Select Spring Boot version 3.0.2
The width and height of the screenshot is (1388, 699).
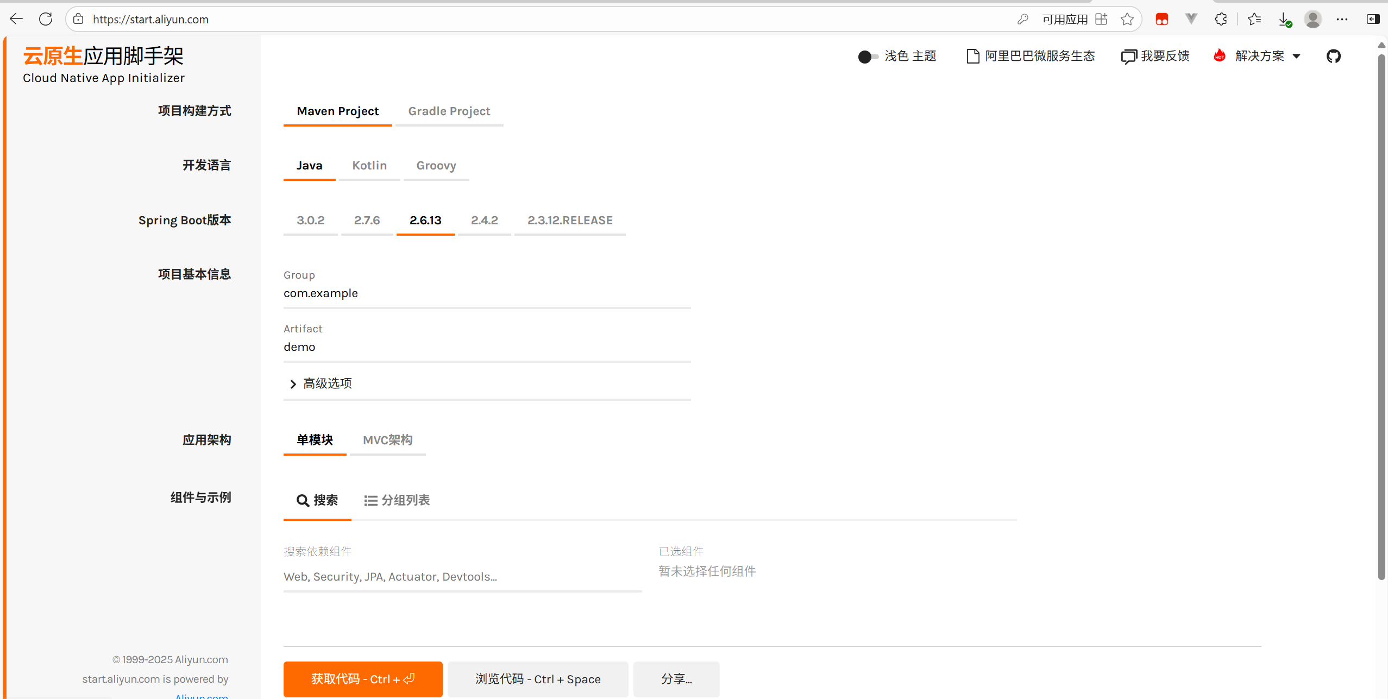coord(310,221)
